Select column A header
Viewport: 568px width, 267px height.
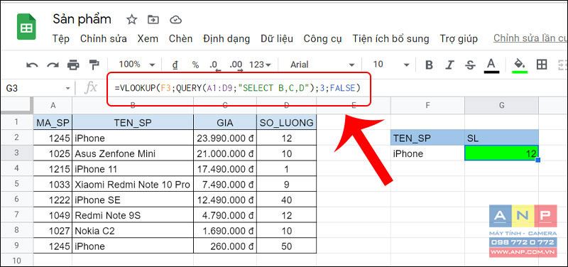coord(53,105)
